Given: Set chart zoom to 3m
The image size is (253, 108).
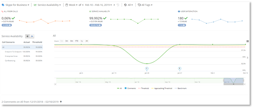Looking at the screenshot, I should (66, 41).
